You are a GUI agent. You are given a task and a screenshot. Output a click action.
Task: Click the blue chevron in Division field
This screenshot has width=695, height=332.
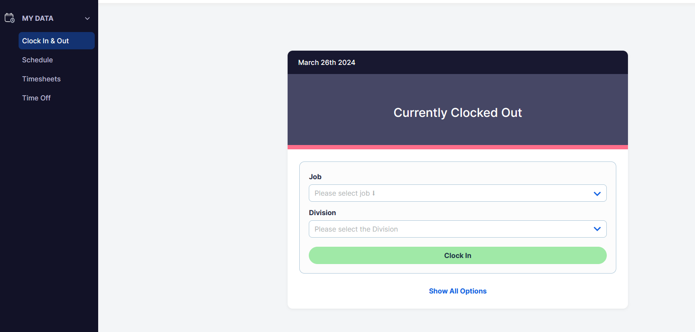click(x=597, y=229)
